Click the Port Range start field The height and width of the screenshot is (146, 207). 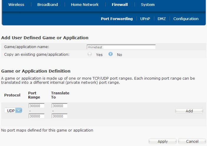(x=37, y=106)
